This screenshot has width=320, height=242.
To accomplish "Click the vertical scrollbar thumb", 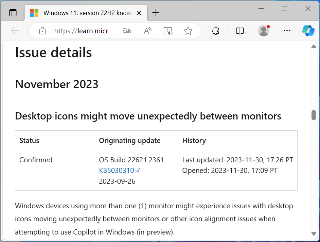I will pyautogui.click(x=314, y=115).
